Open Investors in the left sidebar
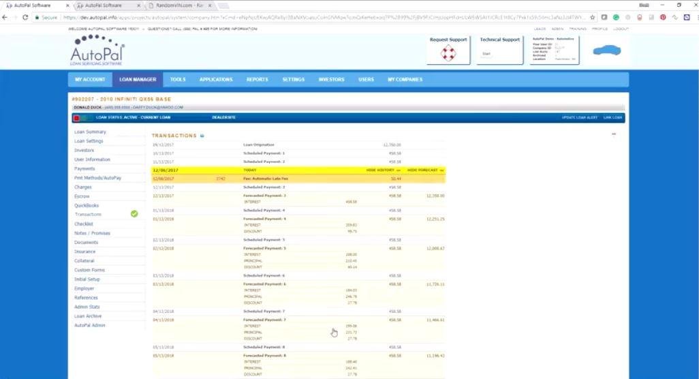 (x=84, y=150)
